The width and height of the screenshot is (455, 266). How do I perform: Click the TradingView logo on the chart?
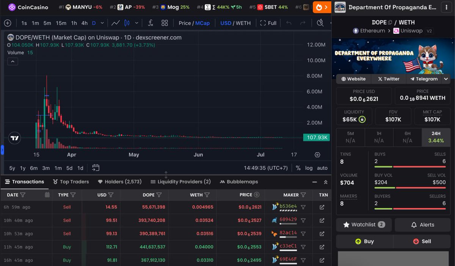(14, 138)
